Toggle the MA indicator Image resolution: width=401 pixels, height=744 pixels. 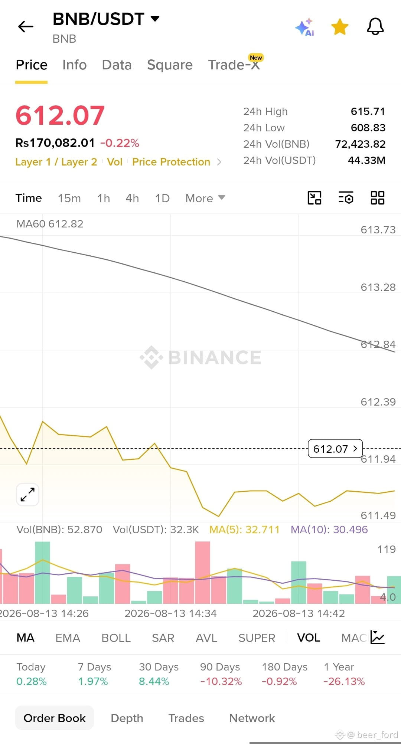26,638
